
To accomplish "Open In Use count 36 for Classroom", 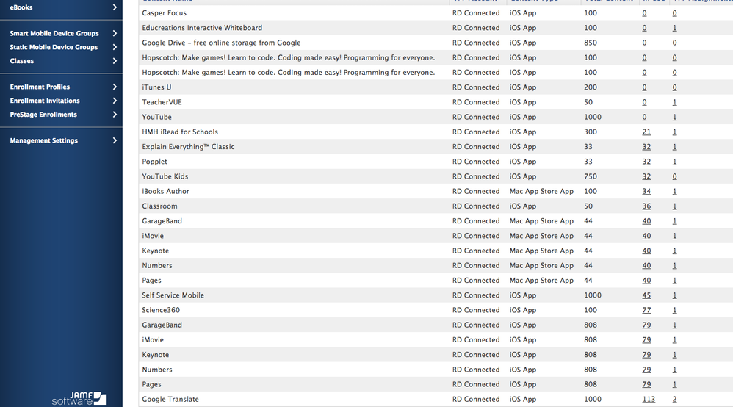I will (646, 206).
